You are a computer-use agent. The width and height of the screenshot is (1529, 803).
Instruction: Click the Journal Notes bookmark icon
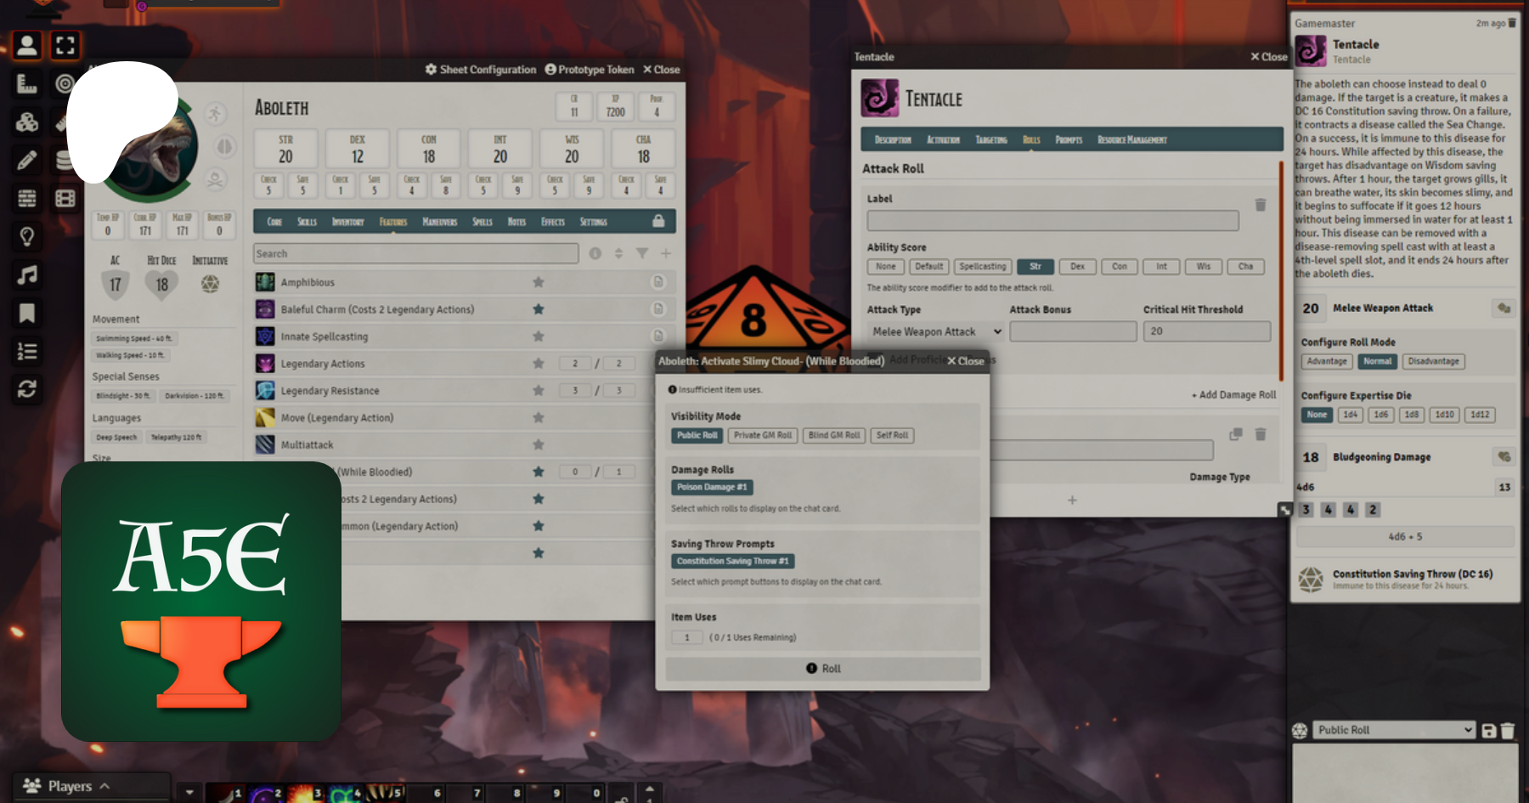[x=26, y=314]
